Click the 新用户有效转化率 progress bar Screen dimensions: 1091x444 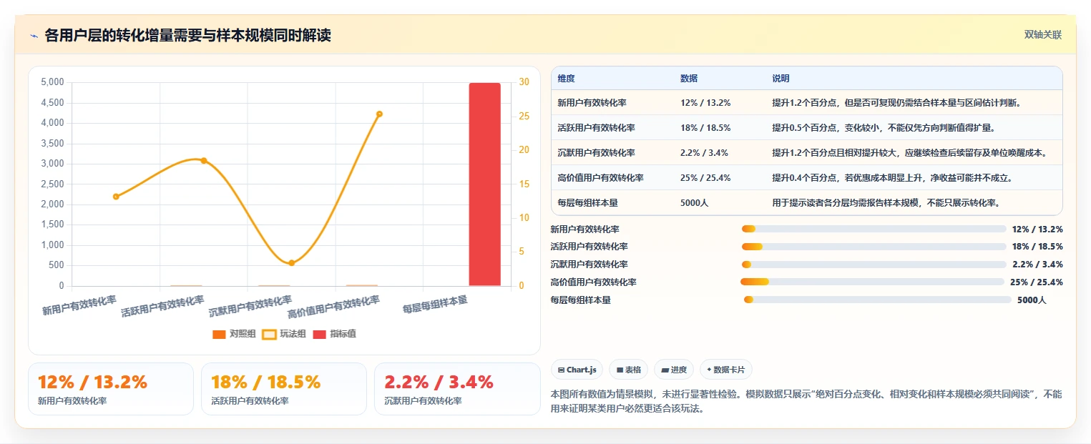coord(874,229)
